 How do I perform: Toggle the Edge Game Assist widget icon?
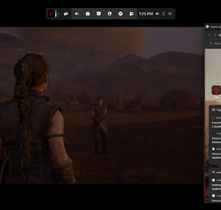[x=110, y=14]
